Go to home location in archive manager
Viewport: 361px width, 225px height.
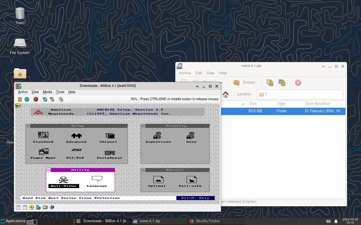click(226, 94)
